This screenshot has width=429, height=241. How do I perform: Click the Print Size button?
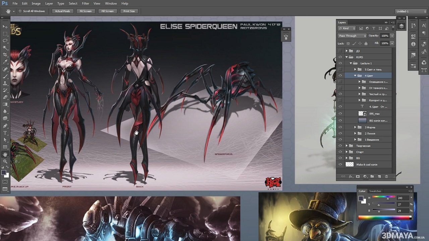click(129, 11)
